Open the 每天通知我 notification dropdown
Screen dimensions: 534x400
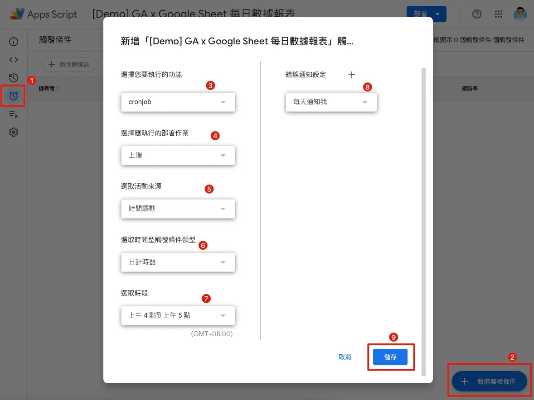click(331, 102)
